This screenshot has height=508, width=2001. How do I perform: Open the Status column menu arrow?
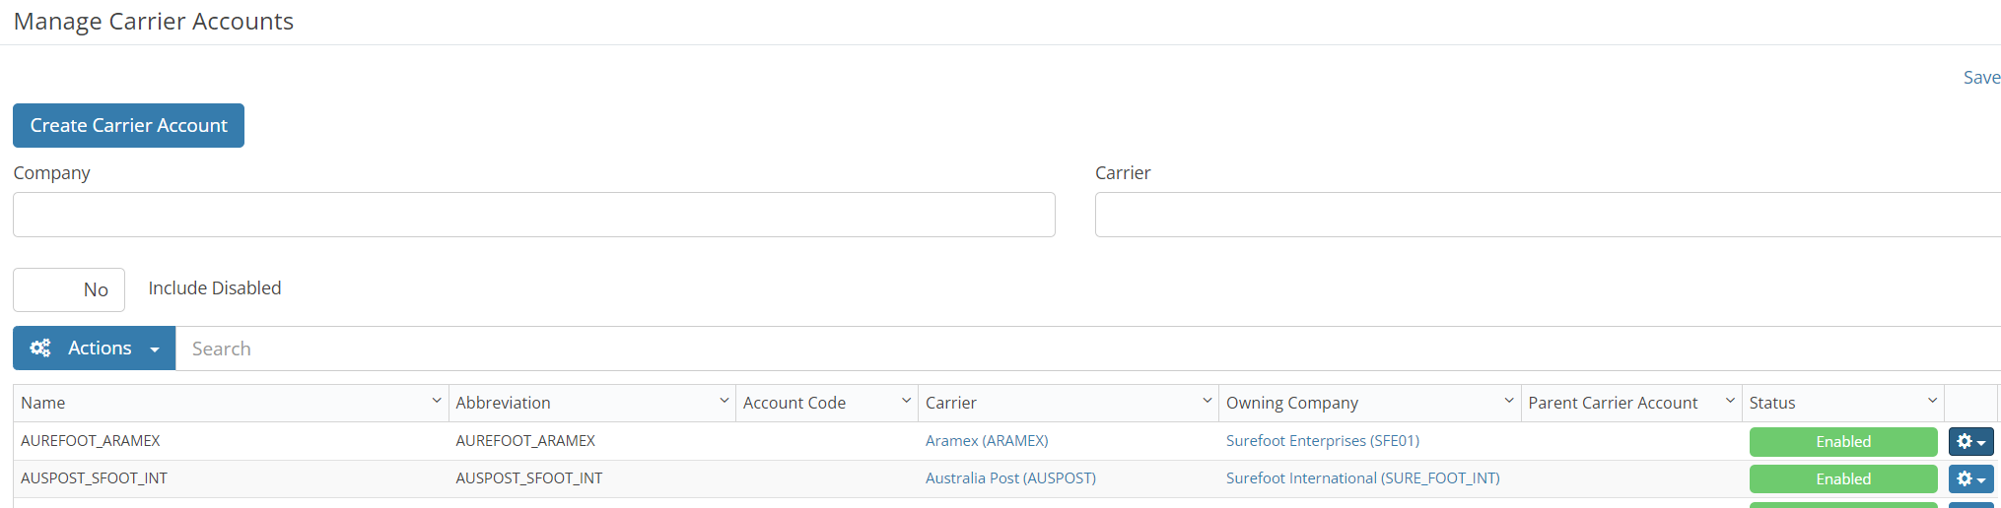pyautogui.click(x=1932, y=402)
